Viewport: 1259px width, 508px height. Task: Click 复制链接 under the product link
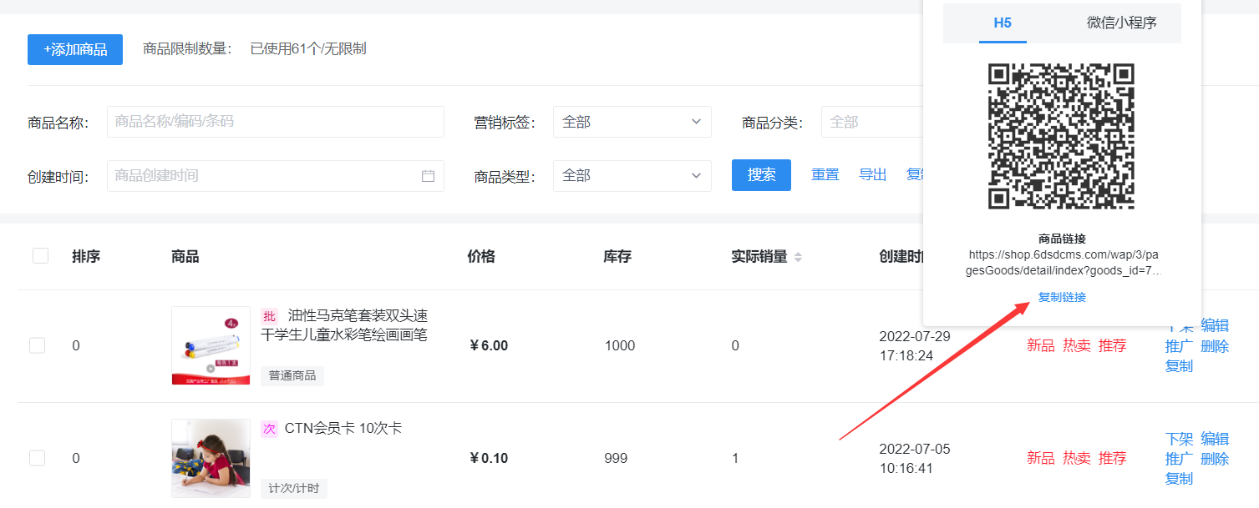click(x=1062, y=297)
